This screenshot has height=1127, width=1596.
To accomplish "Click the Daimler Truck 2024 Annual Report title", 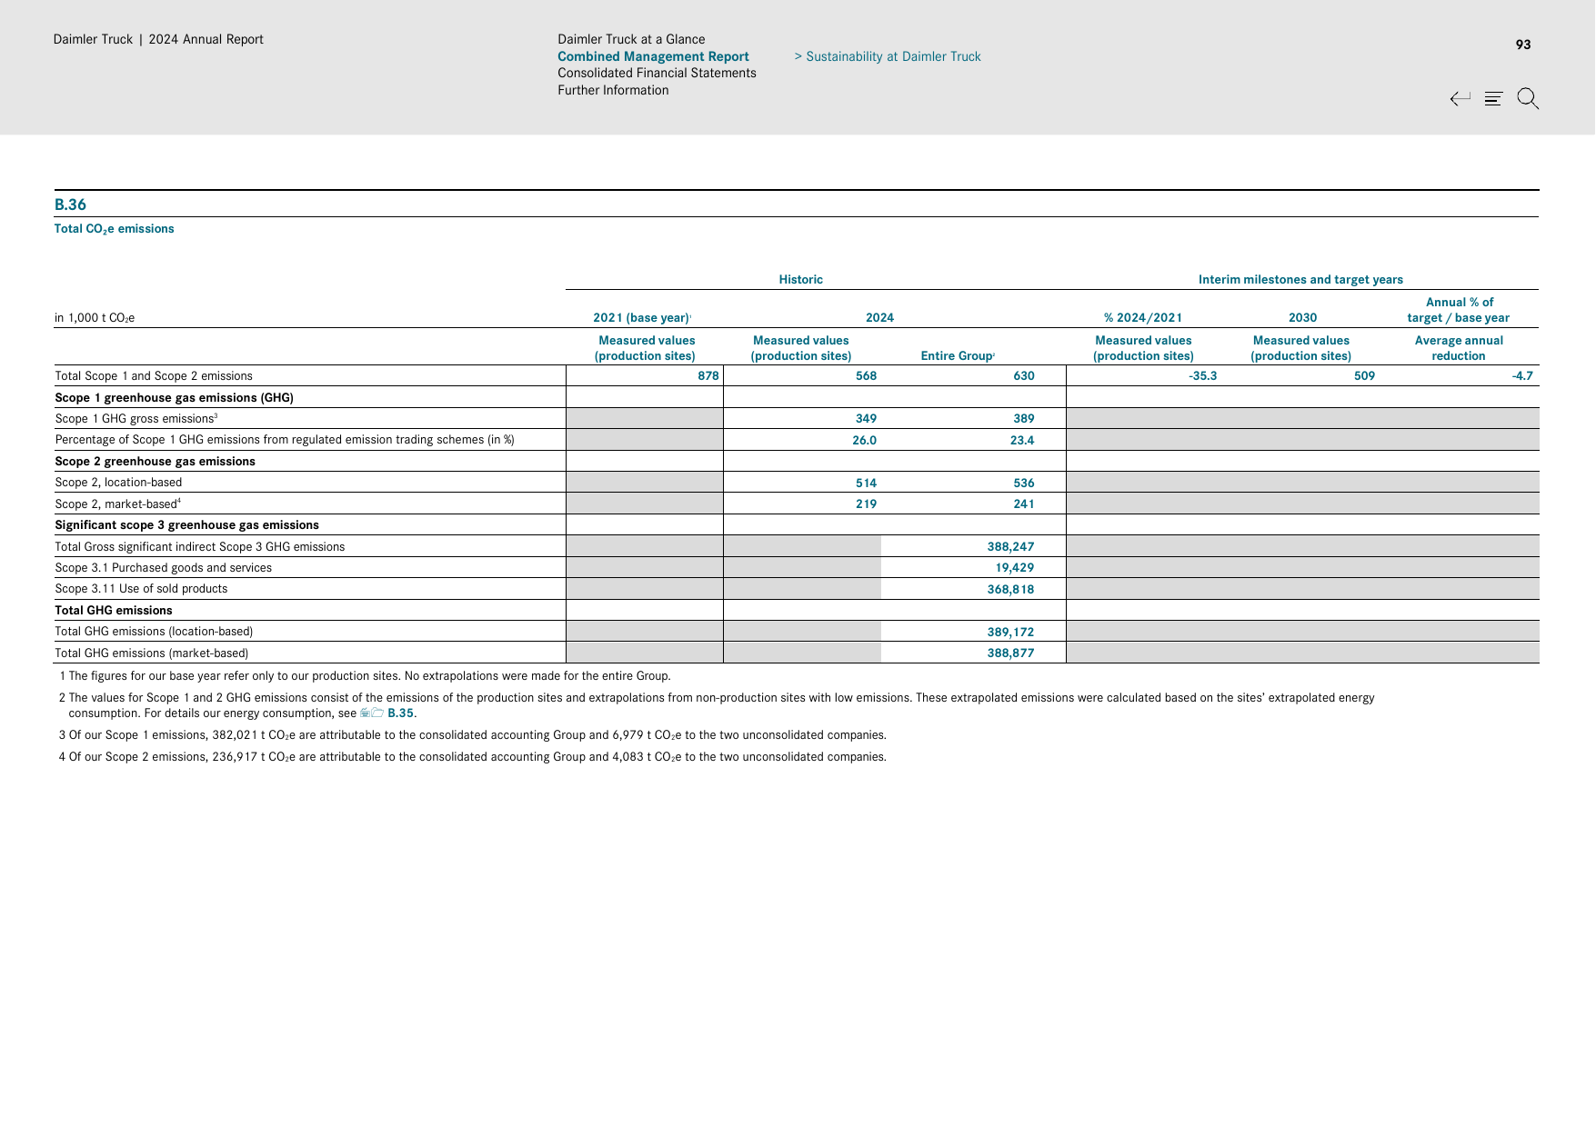I will [x=158, y=39].
